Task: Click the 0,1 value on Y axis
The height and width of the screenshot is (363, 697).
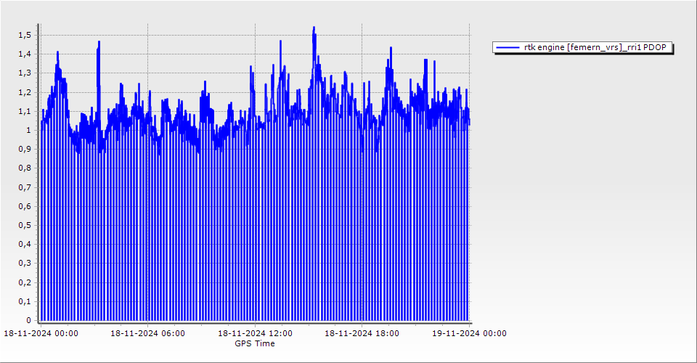Action: (25, 301)
